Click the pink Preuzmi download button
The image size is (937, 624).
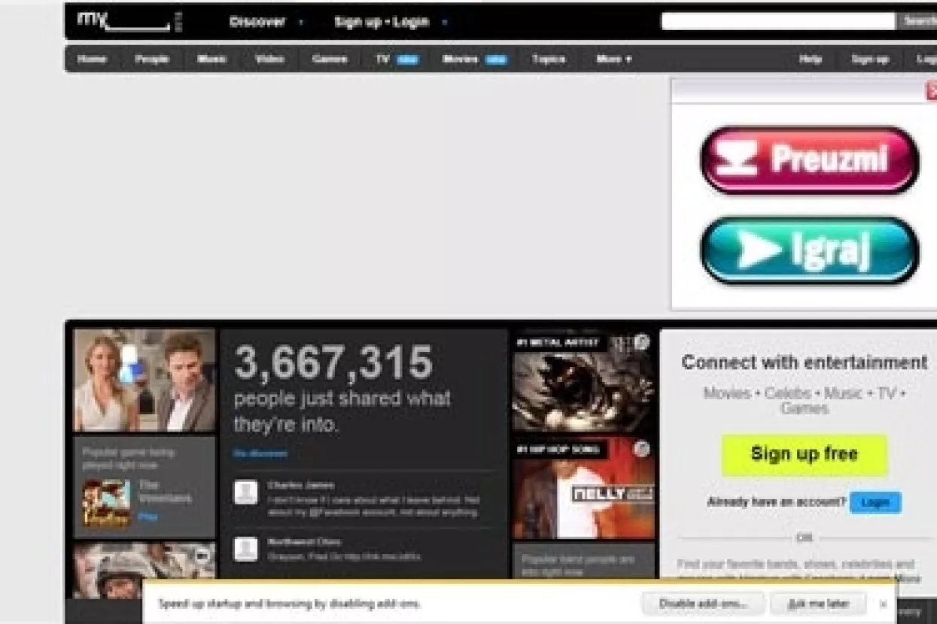tap(810, 160)
